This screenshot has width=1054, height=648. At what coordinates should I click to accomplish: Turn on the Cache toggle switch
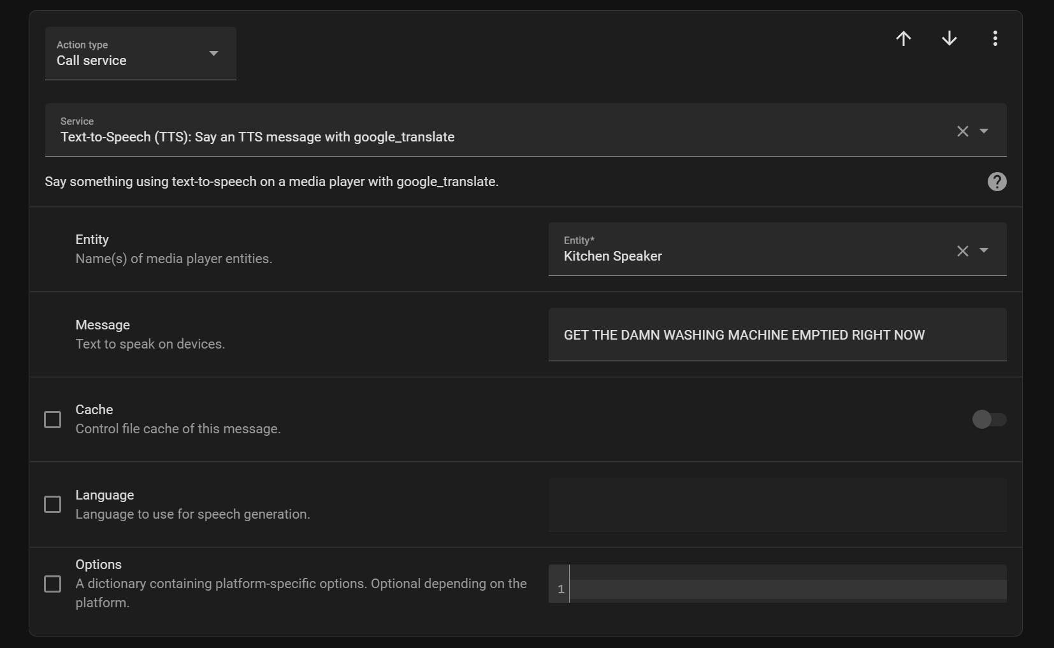(x=989, y=419)
